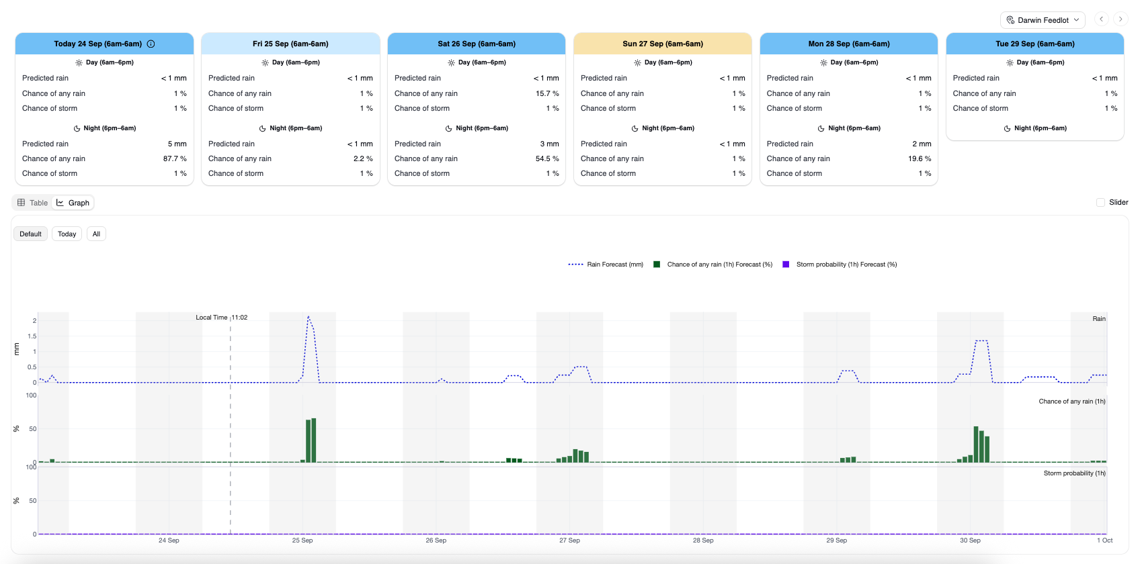Click sun icon in Sun 27 Sep card

point(638,62)
